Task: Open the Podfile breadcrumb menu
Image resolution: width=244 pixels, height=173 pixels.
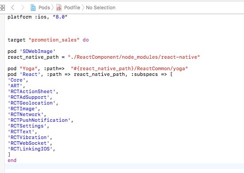Action: tap(72, 8)
